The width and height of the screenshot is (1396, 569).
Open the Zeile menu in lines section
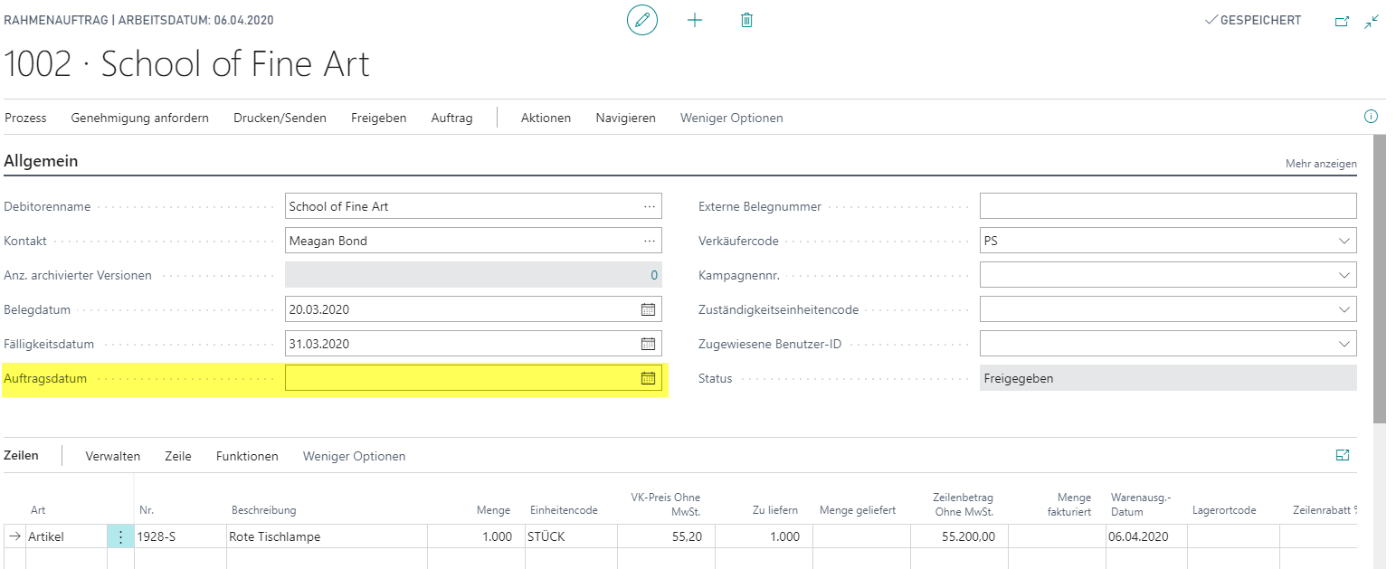click(178, 456)
